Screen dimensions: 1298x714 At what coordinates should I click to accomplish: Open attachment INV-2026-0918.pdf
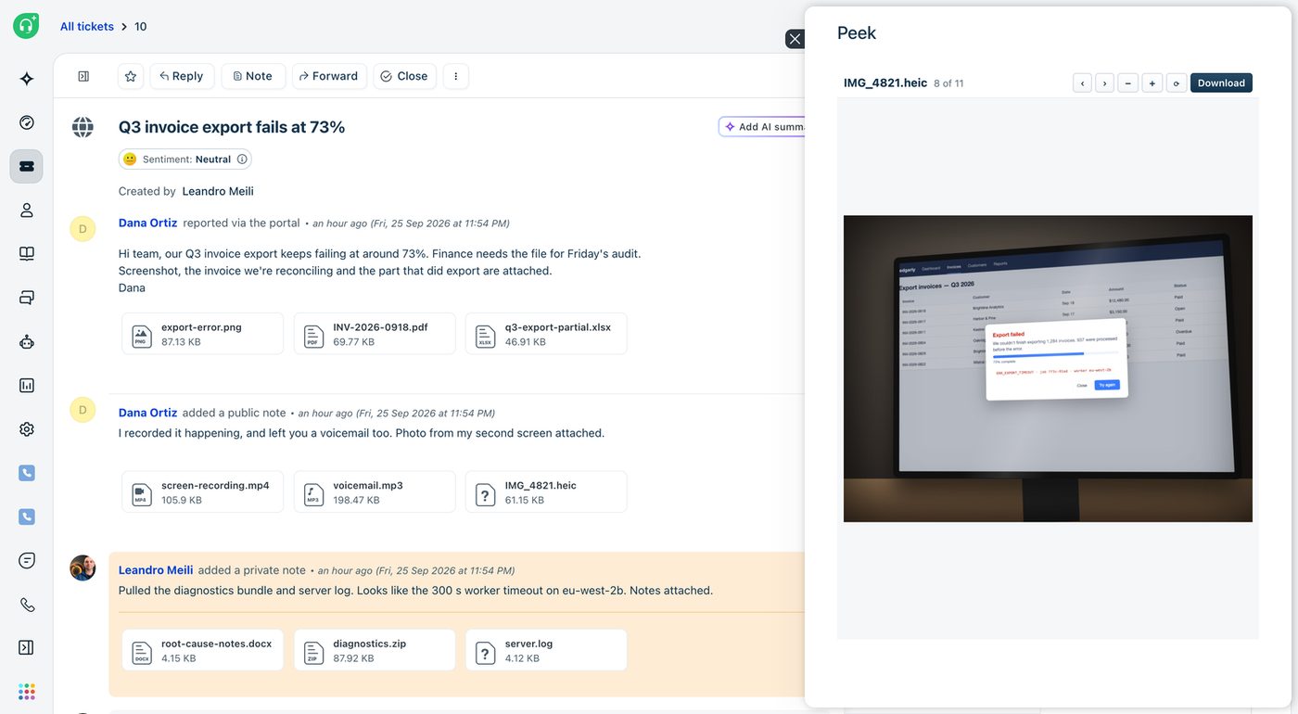pos(375,334)
